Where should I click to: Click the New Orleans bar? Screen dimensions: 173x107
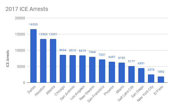92,70
